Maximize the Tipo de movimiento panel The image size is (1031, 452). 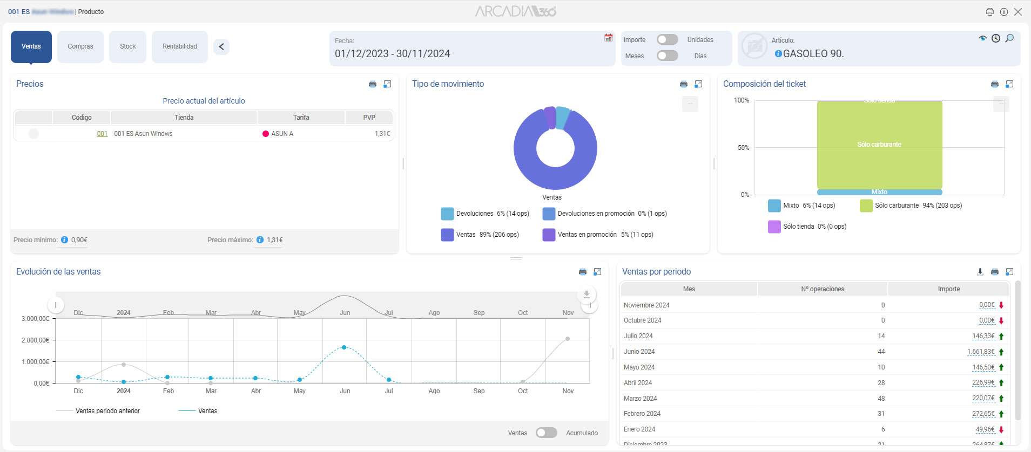point(698,84)
